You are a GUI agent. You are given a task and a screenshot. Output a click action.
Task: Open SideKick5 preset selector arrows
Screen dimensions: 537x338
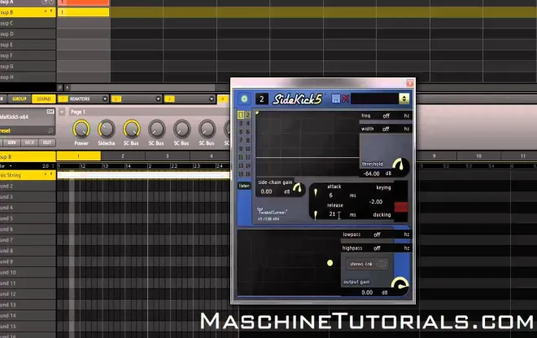[x=404, y=99]
